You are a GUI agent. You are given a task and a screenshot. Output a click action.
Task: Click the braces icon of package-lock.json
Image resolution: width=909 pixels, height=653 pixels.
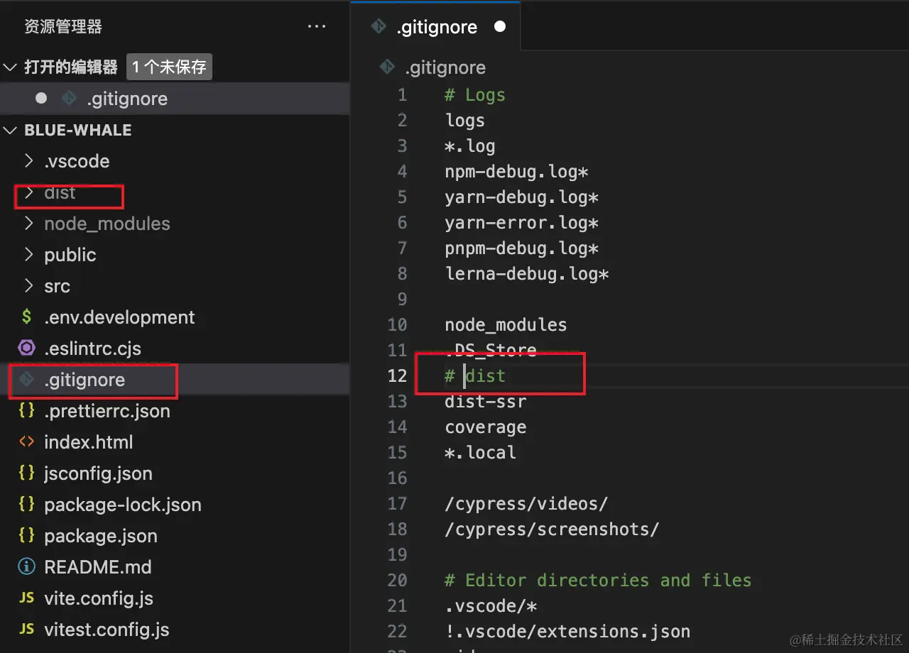(27, 505)
